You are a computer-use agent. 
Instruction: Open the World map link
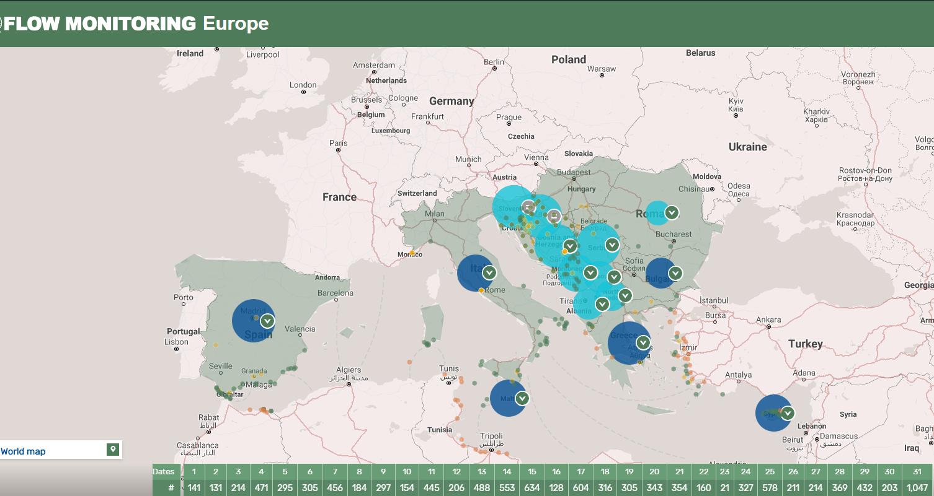point(23,451)
